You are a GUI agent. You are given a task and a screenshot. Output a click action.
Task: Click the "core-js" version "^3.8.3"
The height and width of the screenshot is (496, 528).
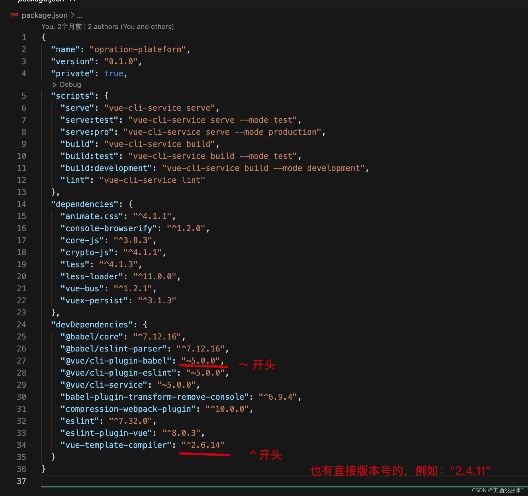tap(133, 240)
